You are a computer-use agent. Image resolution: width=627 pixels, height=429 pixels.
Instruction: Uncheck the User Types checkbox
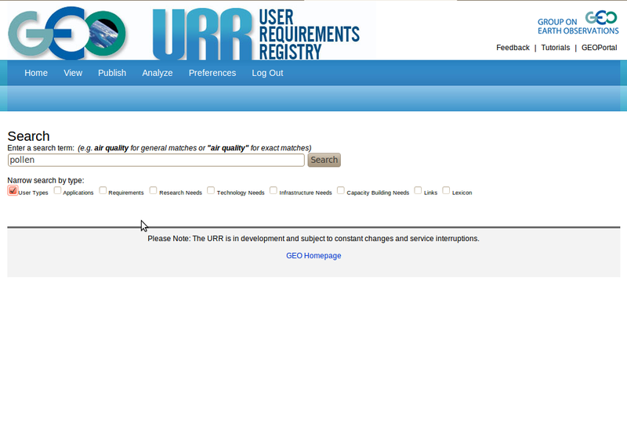13,190
